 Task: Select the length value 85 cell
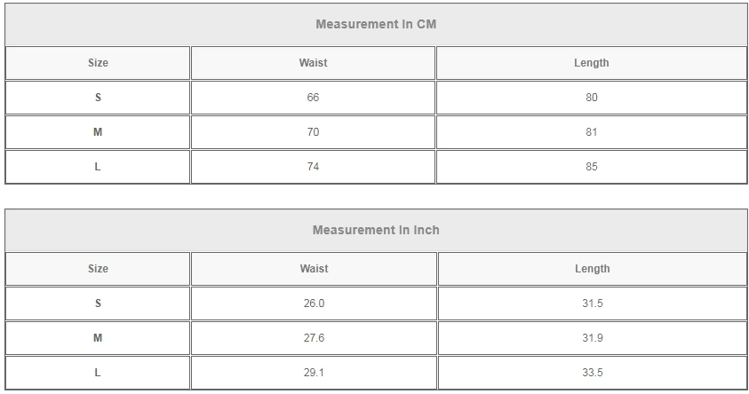tap(592, 167)
